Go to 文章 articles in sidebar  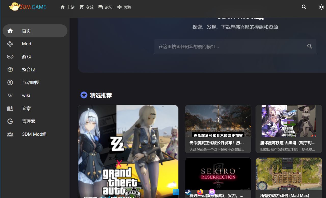pos(35,109)
